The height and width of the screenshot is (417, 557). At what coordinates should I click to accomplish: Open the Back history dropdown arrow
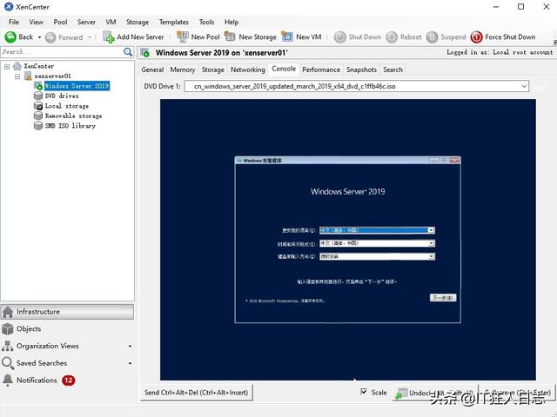pyautogui.click(x=39, y=37)
